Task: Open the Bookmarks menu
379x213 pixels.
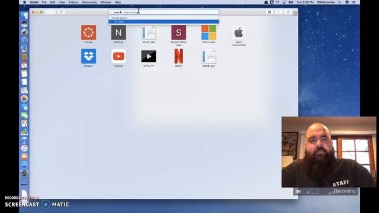Action: (89, 2)
